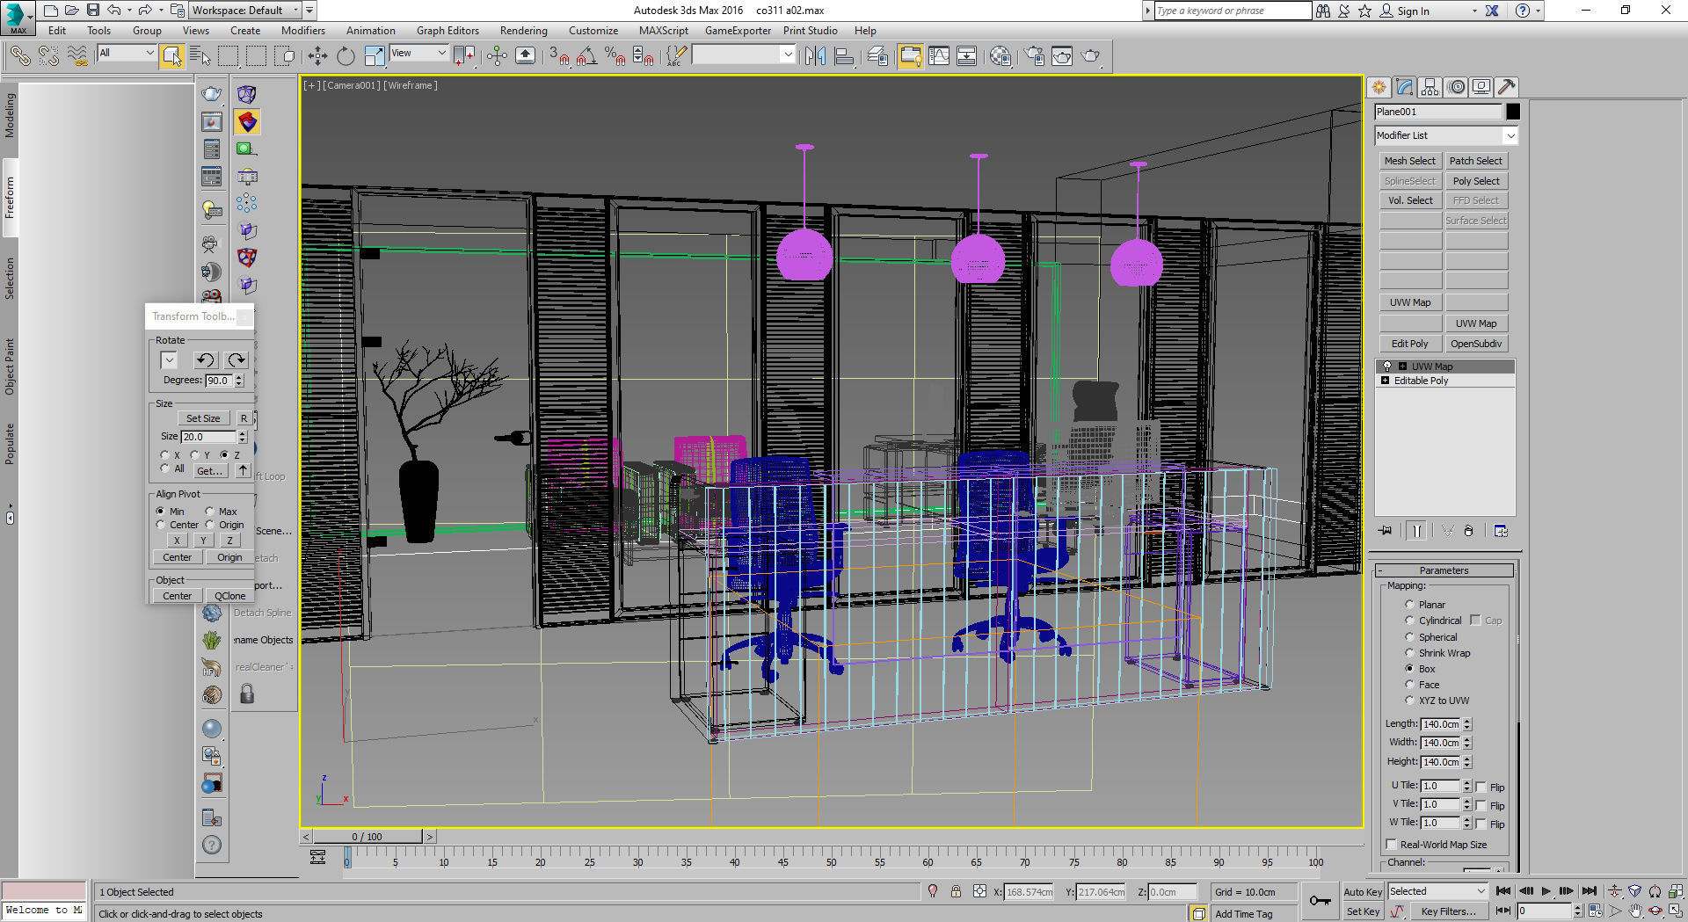Collapse the Parameters rollout
Image resolution: width=1688 pixels, height=922 pixels.
1444,570
